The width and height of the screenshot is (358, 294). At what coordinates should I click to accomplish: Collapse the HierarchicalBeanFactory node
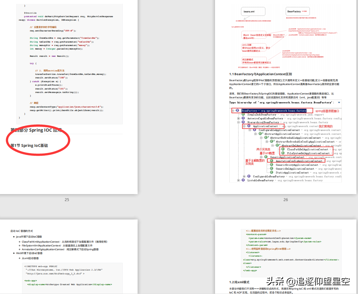pos(238,122)
